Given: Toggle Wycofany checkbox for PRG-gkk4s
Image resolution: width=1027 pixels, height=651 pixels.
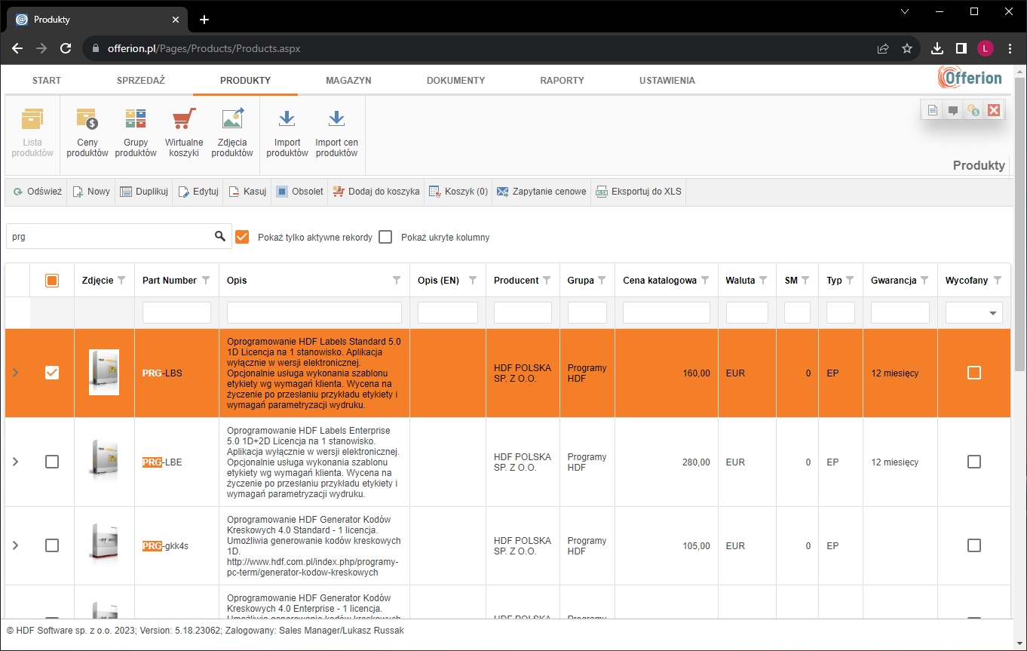Looking at the screenshot, I should 974,545.
